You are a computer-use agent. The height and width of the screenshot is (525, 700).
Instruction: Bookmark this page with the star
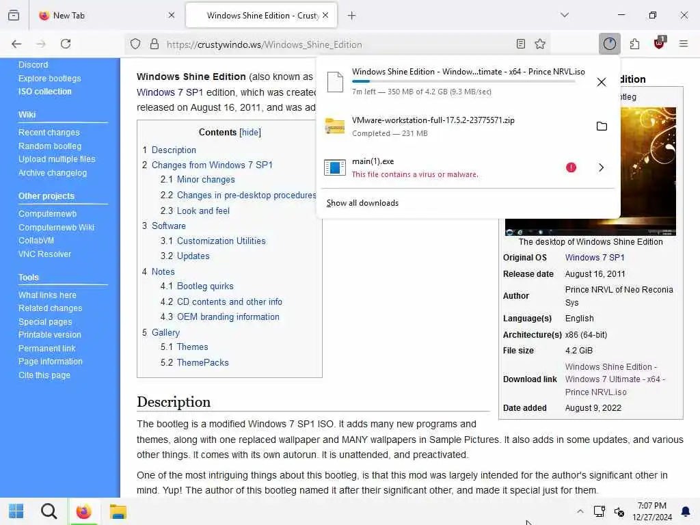pos(540,44)
